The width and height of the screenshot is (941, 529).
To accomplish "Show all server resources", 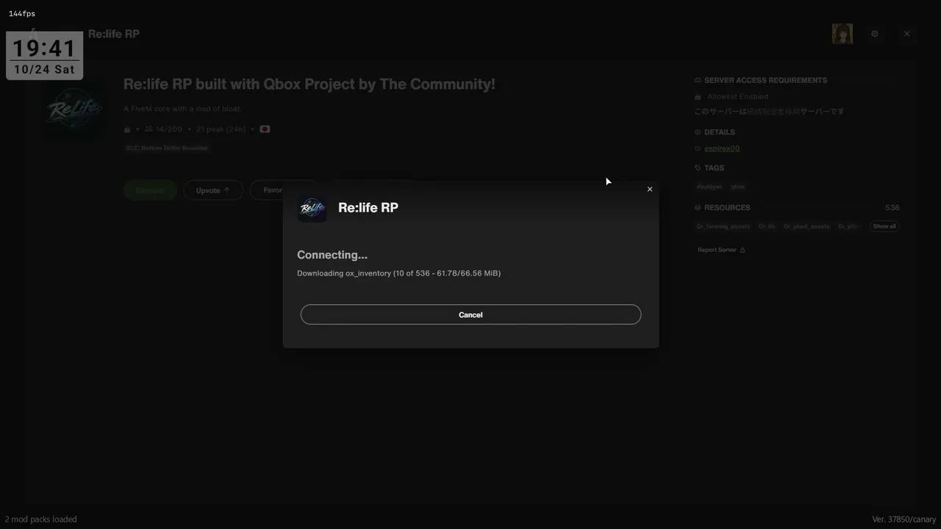I will pos(884,226).
